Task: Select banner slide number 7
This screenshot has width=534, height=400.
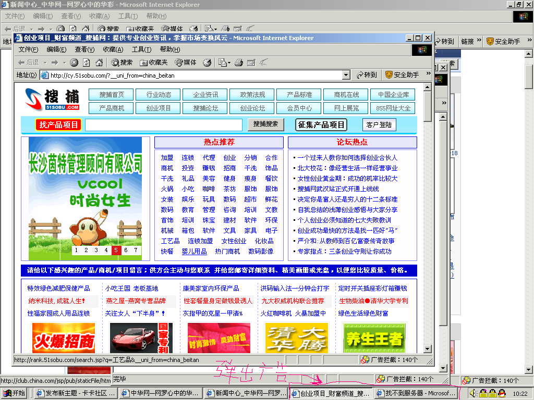Action: pyautogui.click(x=136, y=250)
